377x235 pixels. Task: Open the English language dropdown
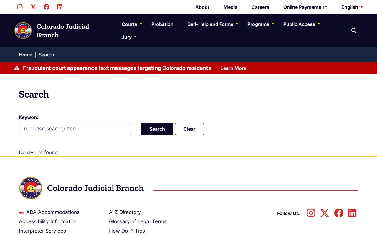pyautogui.click(x=352, y=7)
